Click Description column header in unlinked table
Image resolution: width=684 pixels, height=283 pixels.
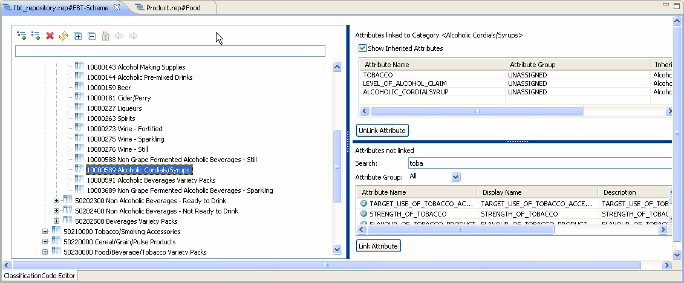tap(633, 192)
